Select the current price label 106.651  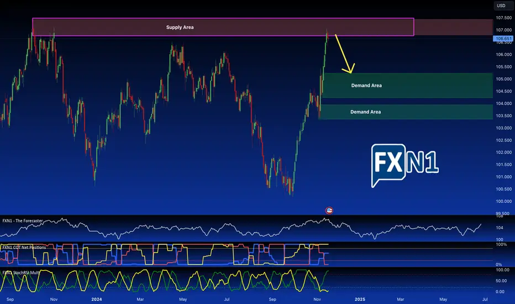pos(503,39)
